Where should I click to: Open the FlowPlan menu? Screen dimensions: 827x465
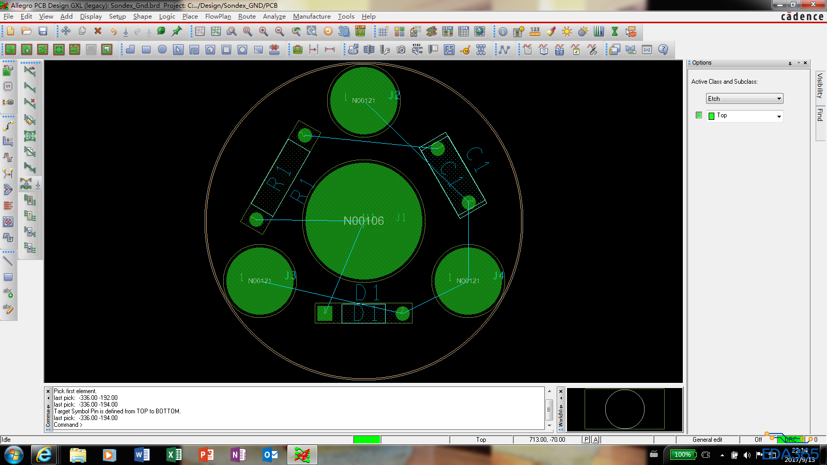pos(218,17)
